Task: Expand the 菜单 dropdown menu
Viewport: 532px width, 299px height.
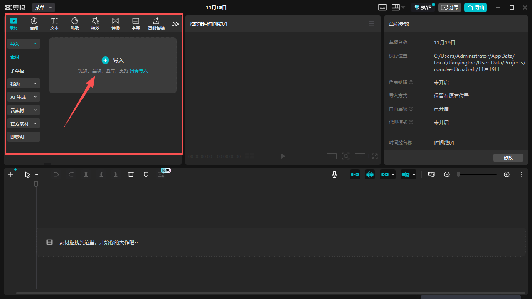Action: pos(44,7)
